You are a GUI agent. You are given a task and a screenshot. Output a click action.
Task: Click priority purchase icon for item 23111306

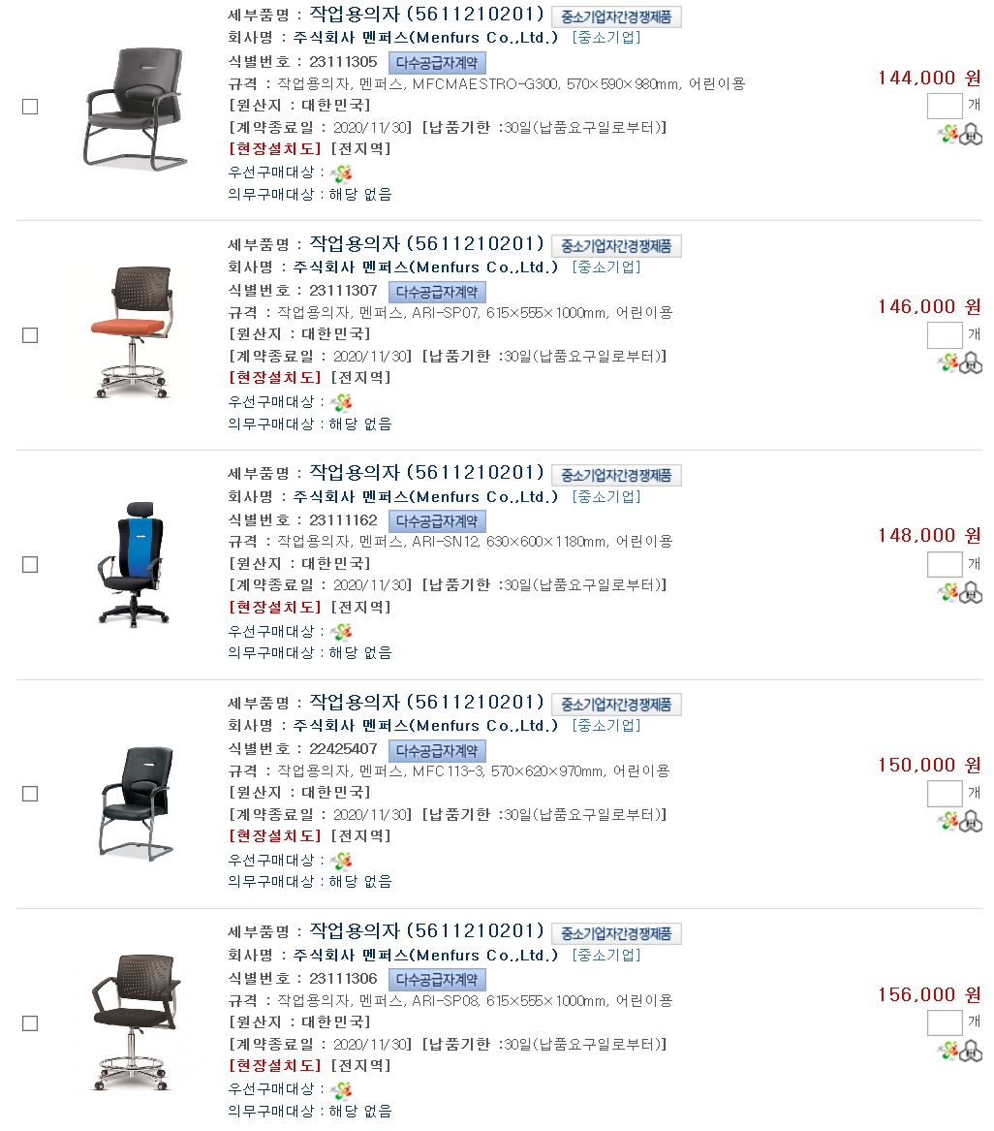341,1090
